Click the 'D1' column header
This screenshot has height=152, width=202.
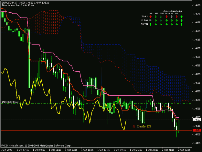[181, 13]
